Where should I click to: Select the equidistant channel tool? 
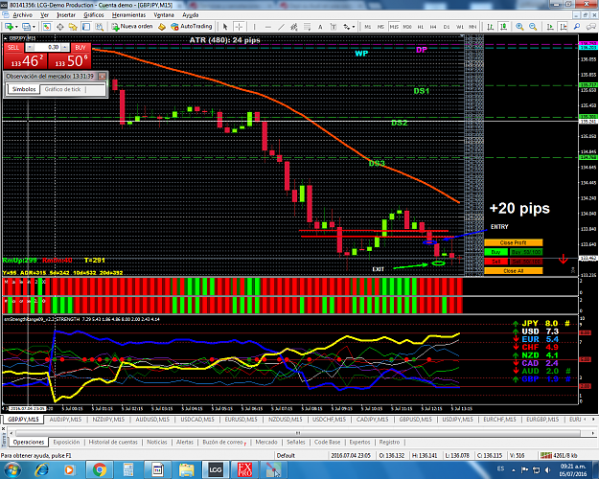click(294, 27)
